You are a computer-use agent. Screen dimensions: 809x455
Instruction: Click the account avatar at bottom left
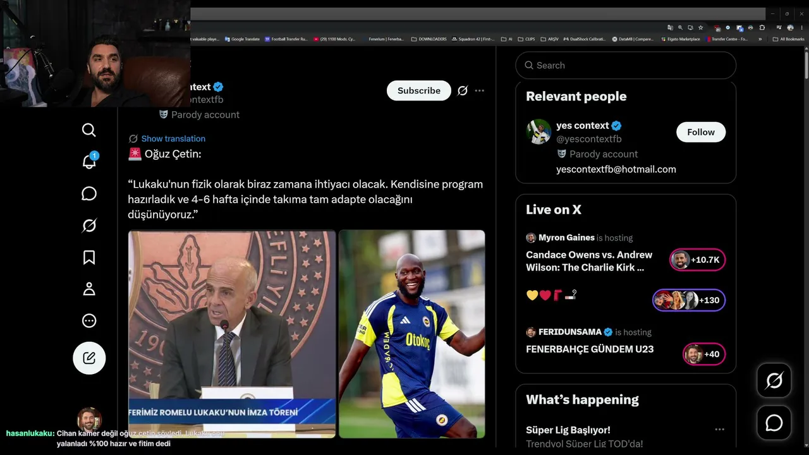[x=89, y=420]
